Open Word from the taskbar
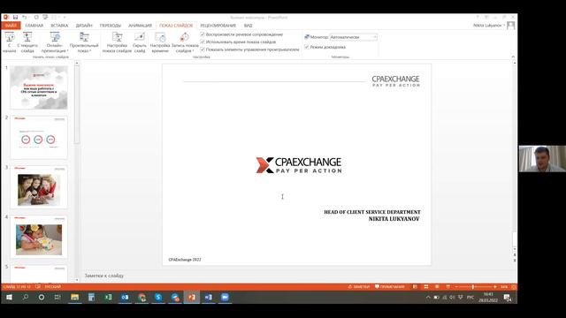Screen dimensions: 566x318 pyautogui.click(x=209, y=297)
